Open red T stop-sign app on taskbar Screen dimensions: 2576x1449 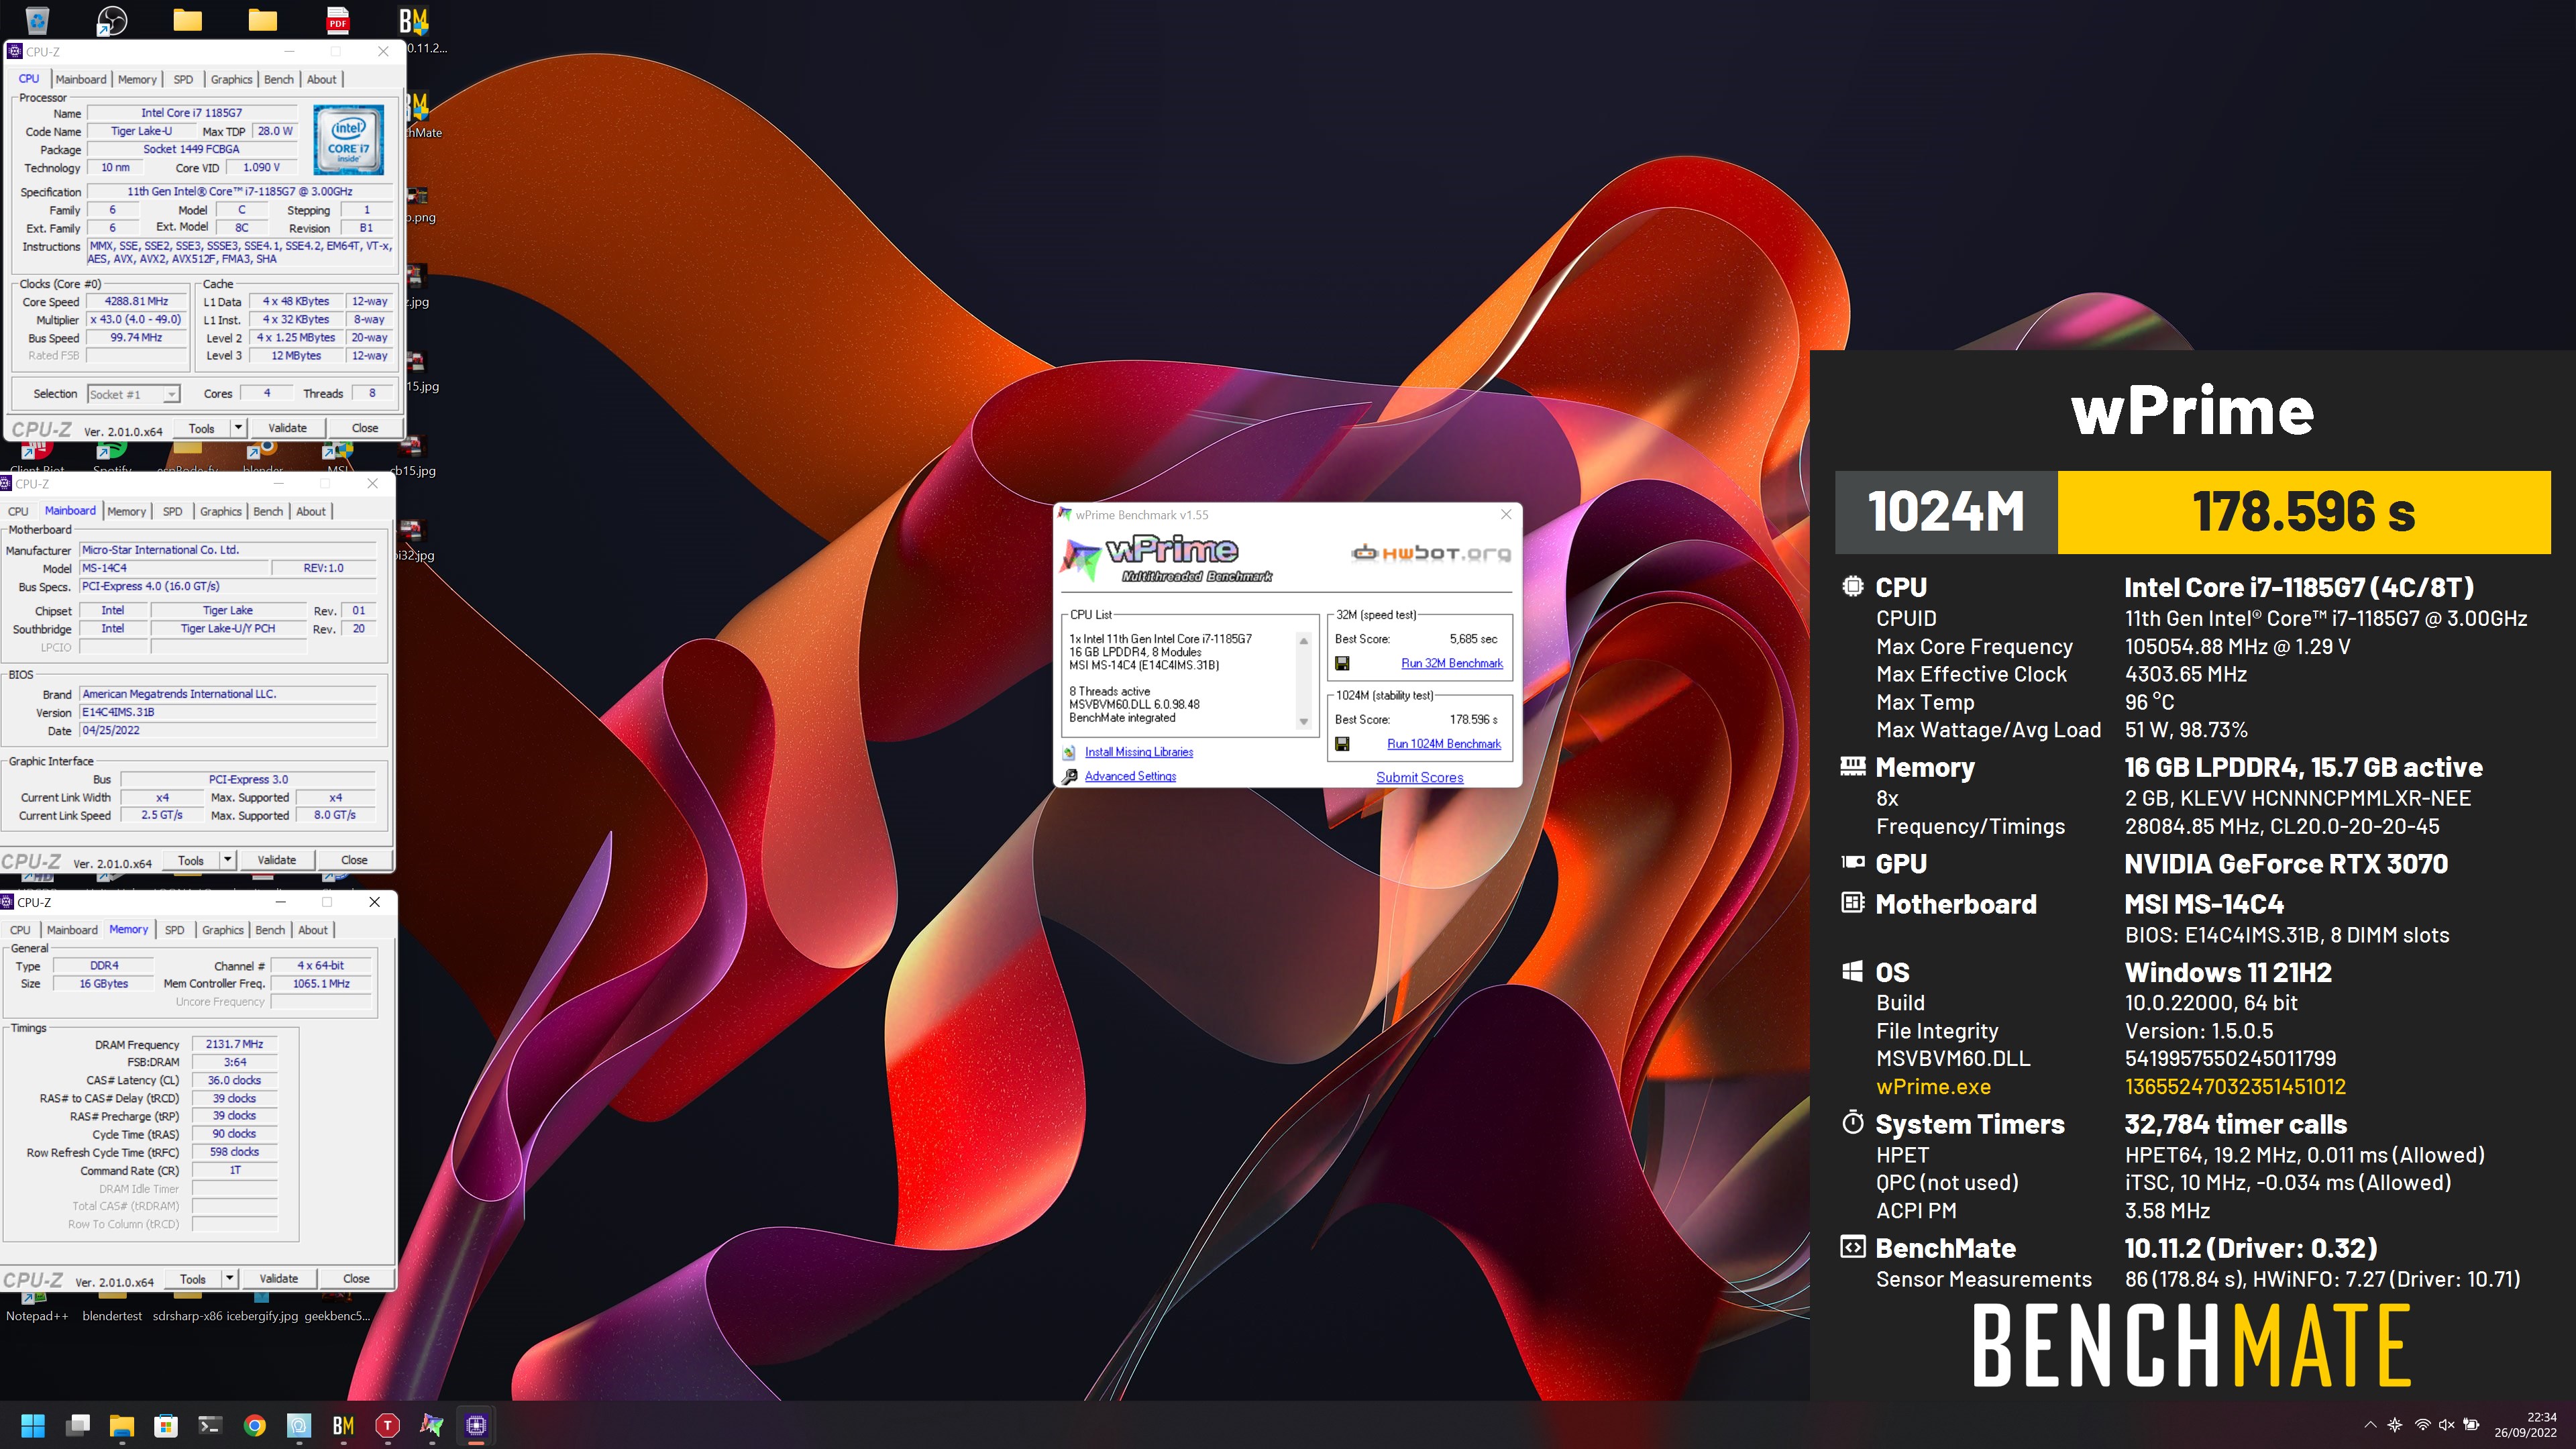[x=387, y=1425]
